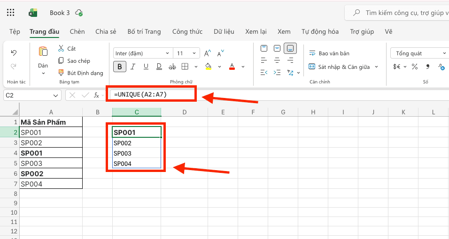Toggle Italic formatting button
Screen dimensions: 449x239
coord(133,67)
